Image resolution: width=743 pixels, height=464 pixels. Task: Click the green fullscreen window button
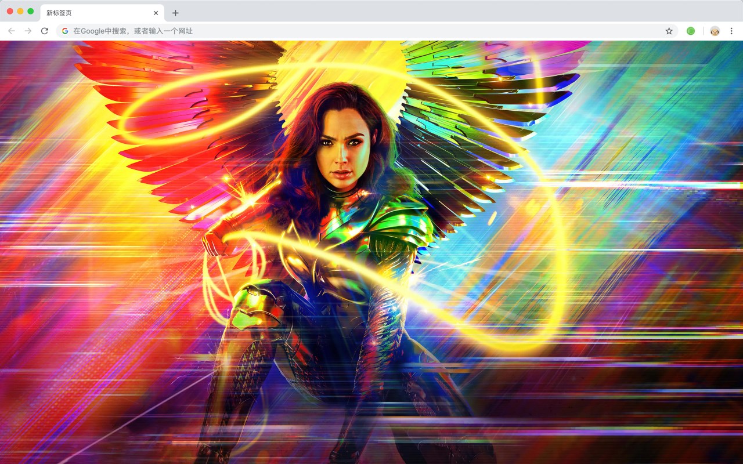point(31,11)
